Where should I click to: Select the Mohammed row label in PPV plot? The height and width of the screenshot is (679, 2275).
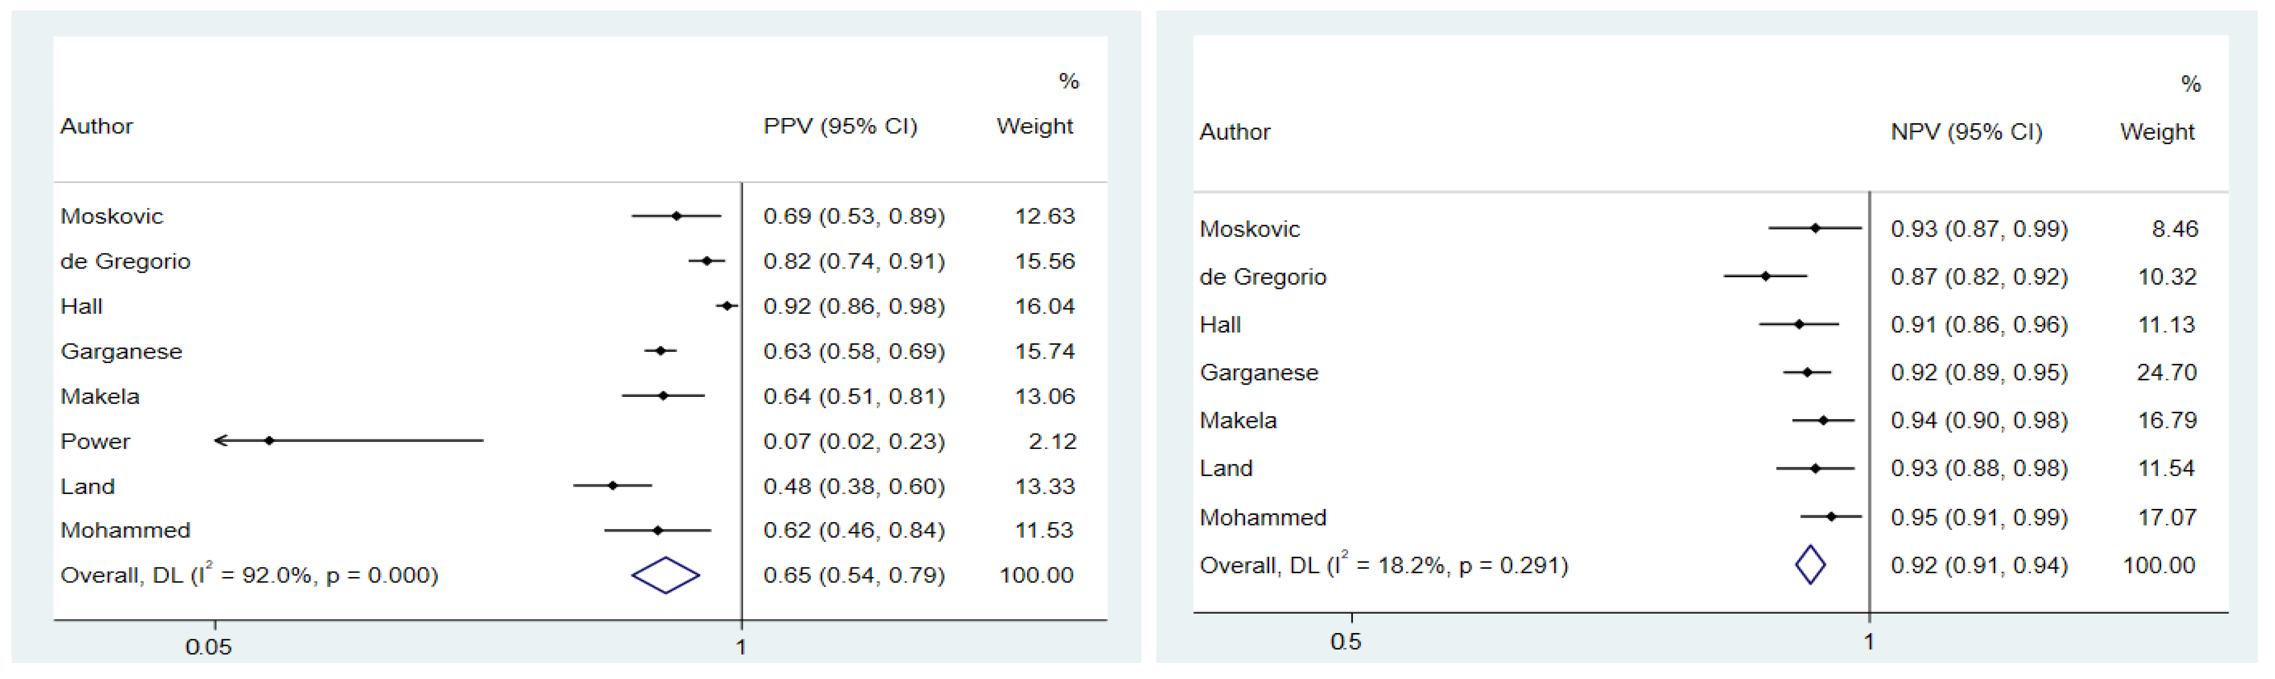(x=125, y=530)
